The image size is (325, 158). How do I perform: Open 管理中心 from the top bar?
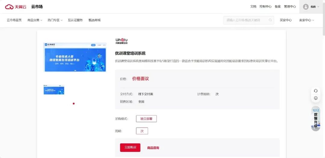(290, 7)
